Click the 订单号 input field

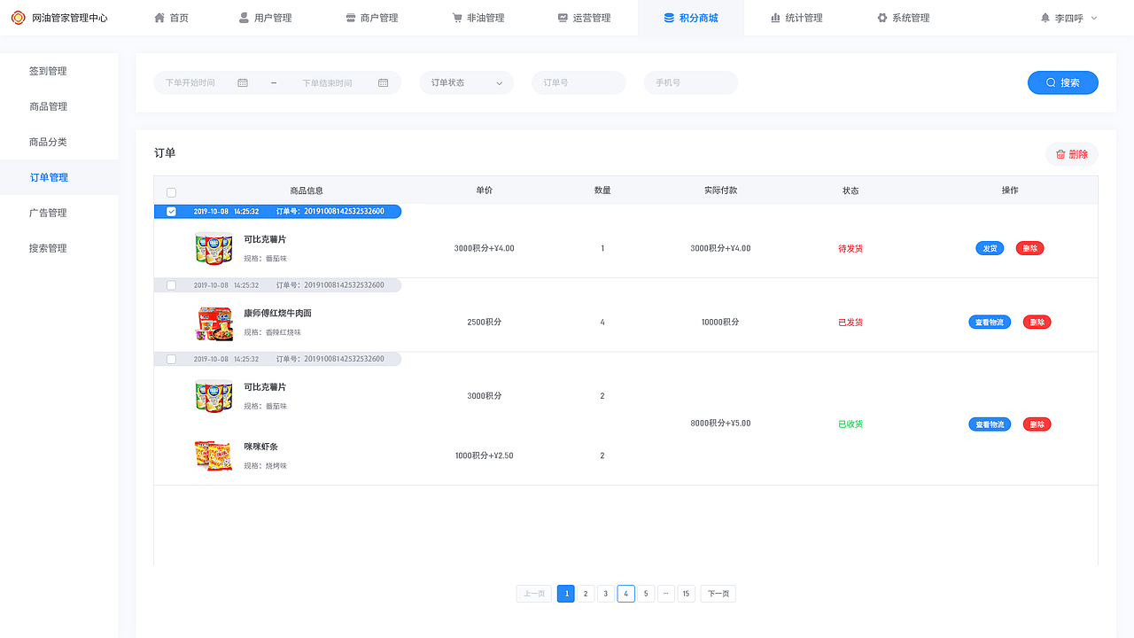tap(579, 82)
